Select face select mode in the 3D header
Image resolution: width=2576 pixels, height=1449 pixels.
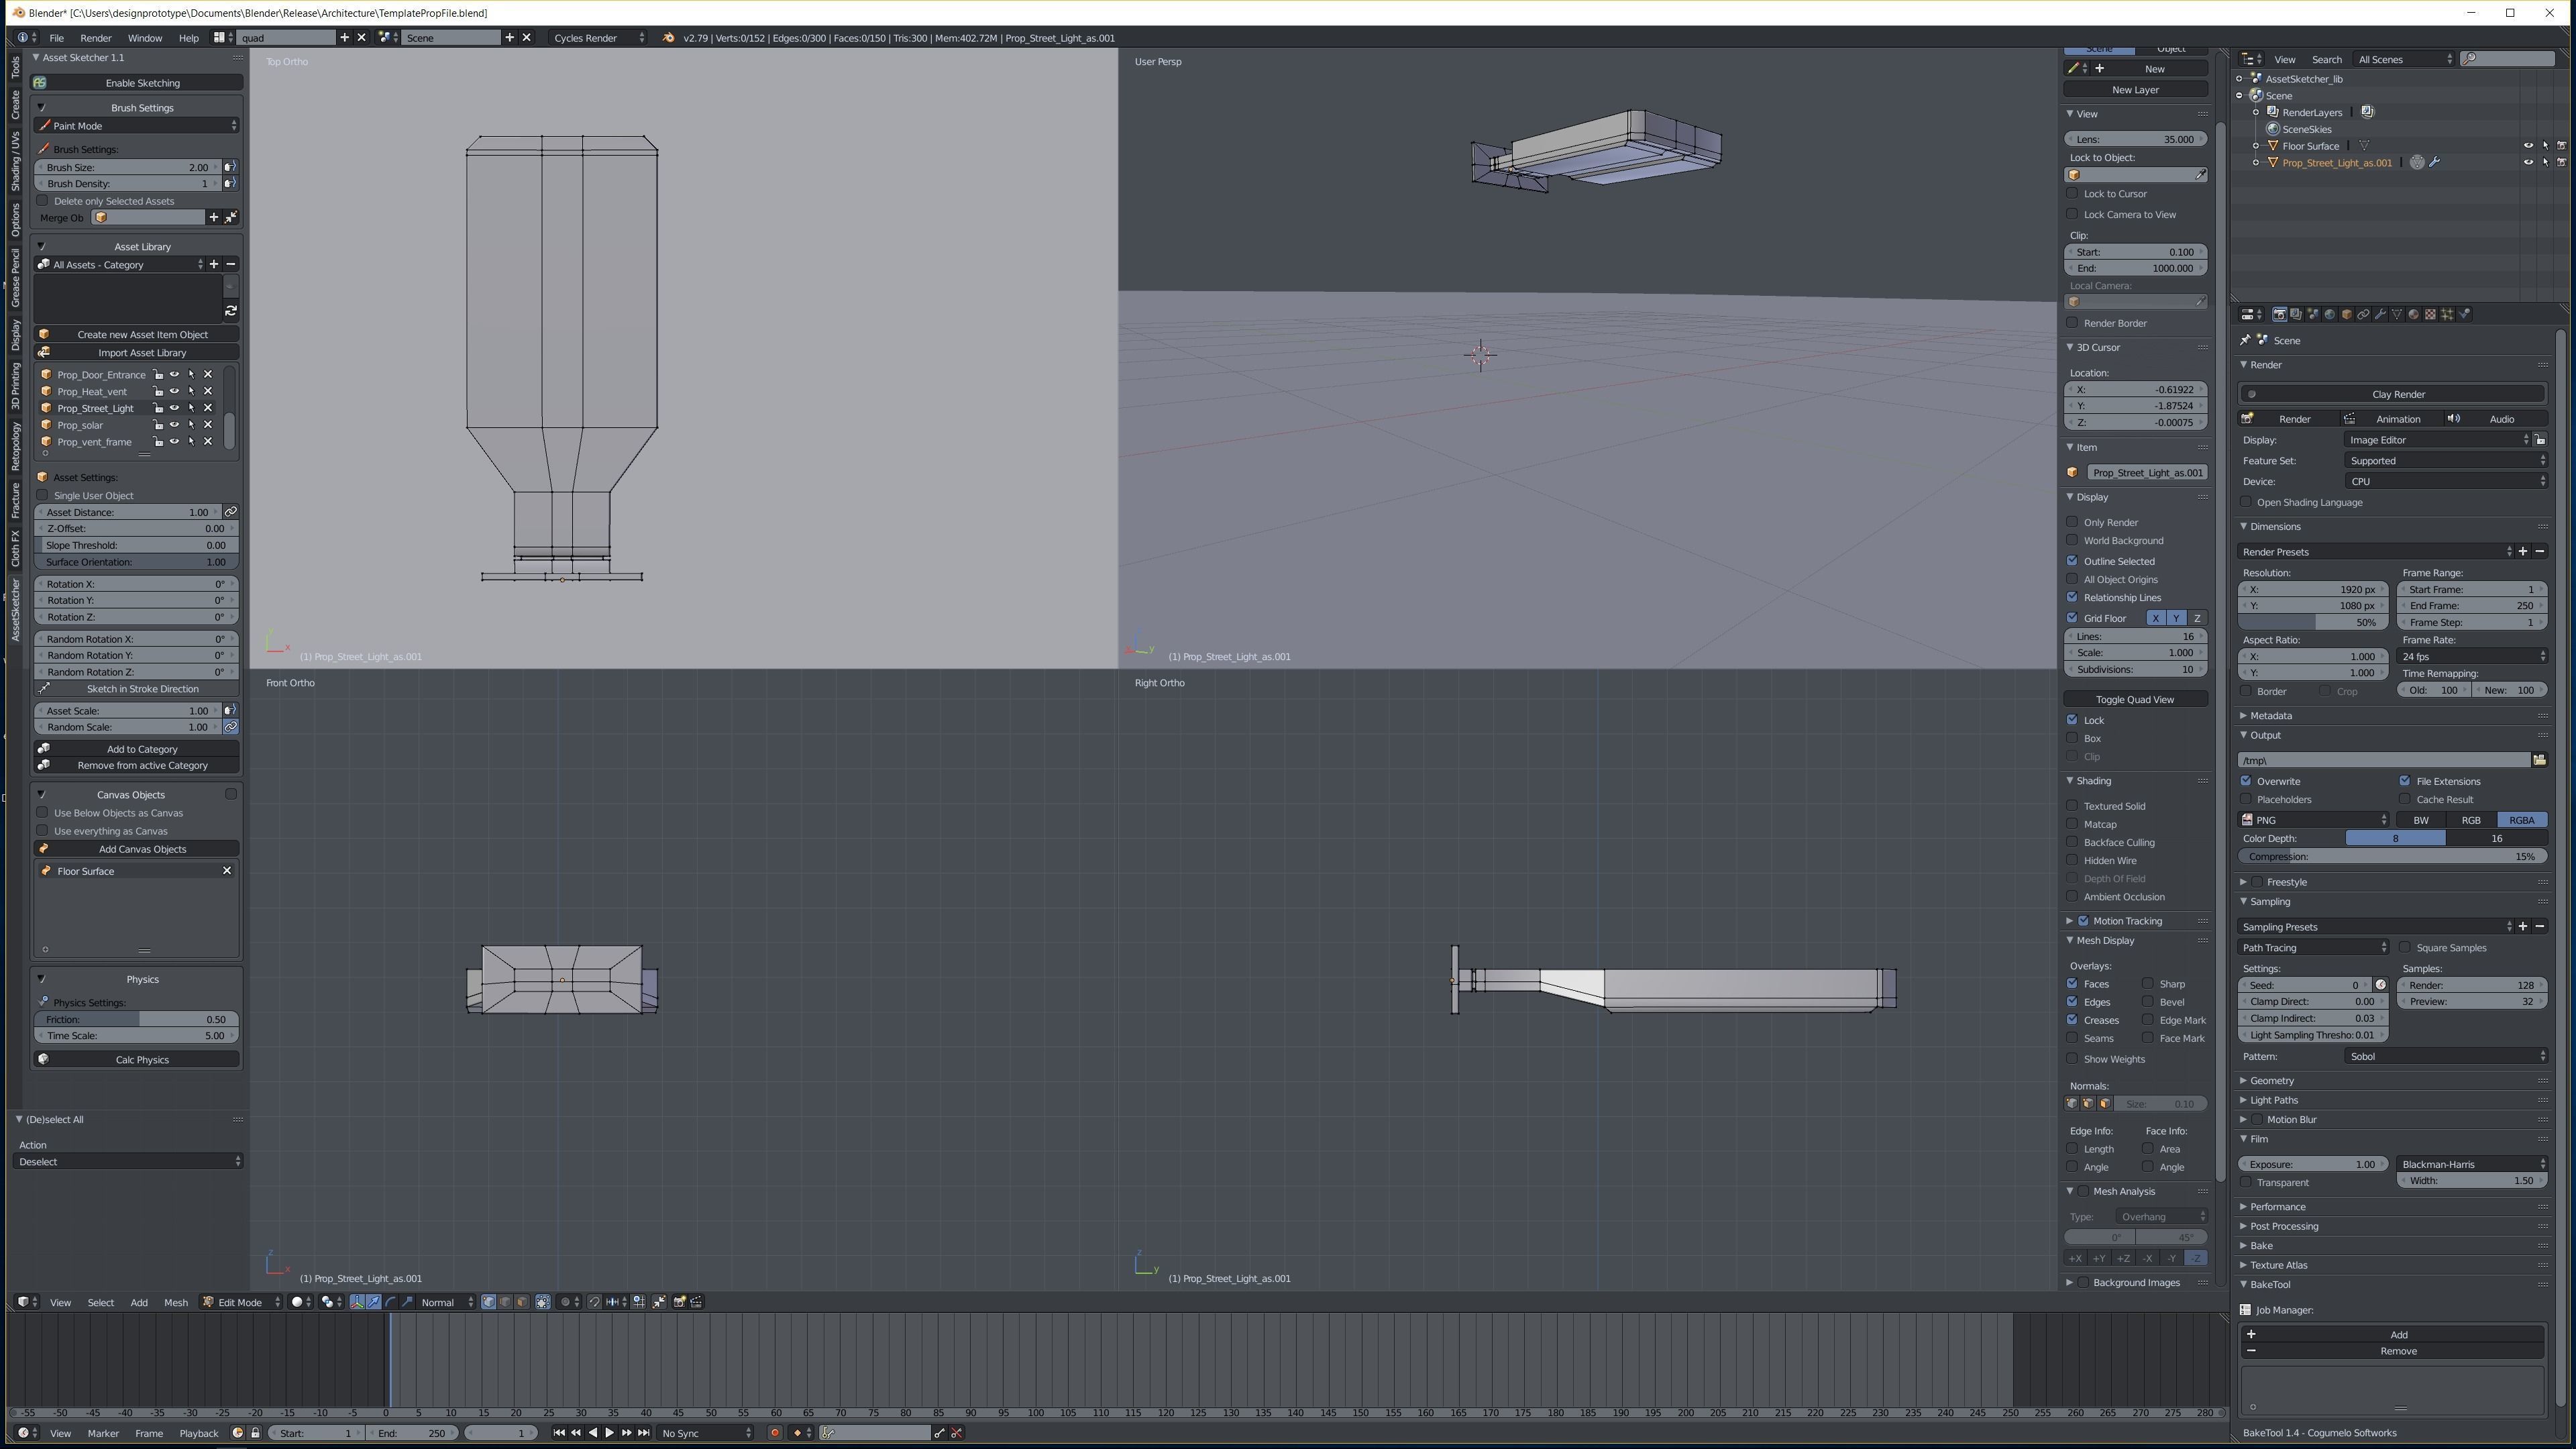pyautogui.click(x=522, y=1302)
